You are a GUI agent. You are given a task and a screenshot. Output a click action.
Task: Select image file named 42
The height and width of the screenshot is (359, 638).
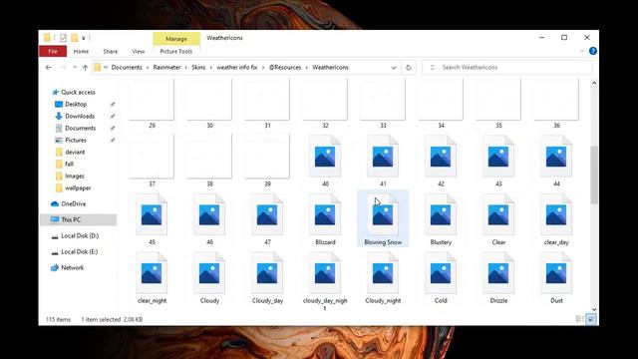tap(441, 162)
